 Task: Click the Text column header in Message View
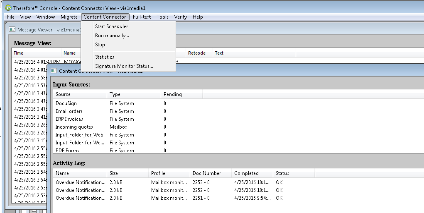tap(254, 53)
